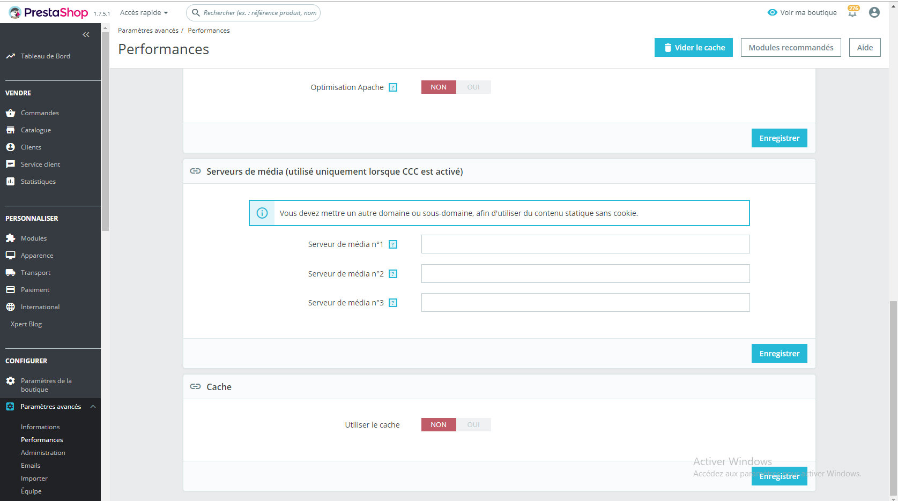The height and width of the screenshot is (501, 898).
Task: Click the Paramètres avancés gear icon
Action: click(10, 406)
